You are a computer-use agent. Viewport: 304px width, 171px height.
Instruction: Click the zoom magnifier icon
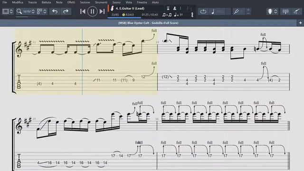click(19, 11)
